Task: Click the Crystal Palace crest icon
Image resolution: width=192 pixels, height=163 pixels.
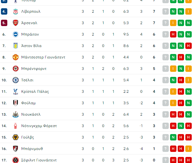Action: click(16, 92)
